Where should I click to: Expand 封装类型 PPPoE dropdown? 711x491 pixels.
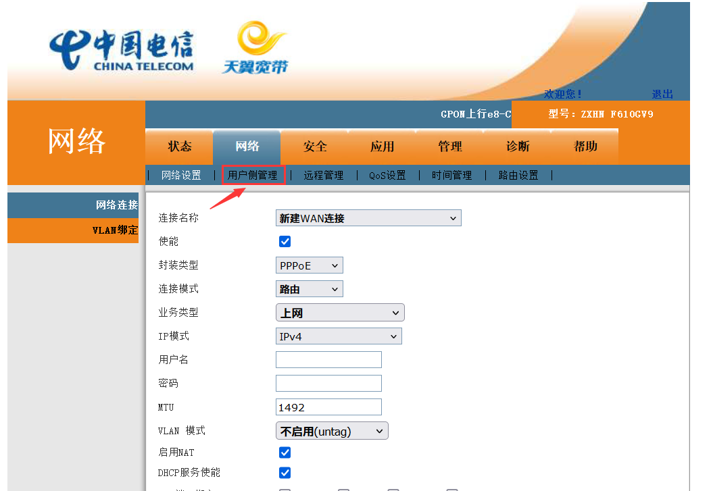pyautogui.click(x=310, y=265)
